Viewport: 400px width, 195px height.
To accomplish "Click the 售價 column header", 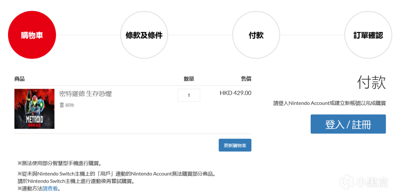I will click(x=246, y=79).
